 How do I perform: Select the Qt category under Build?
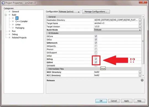tap(17, 18)
